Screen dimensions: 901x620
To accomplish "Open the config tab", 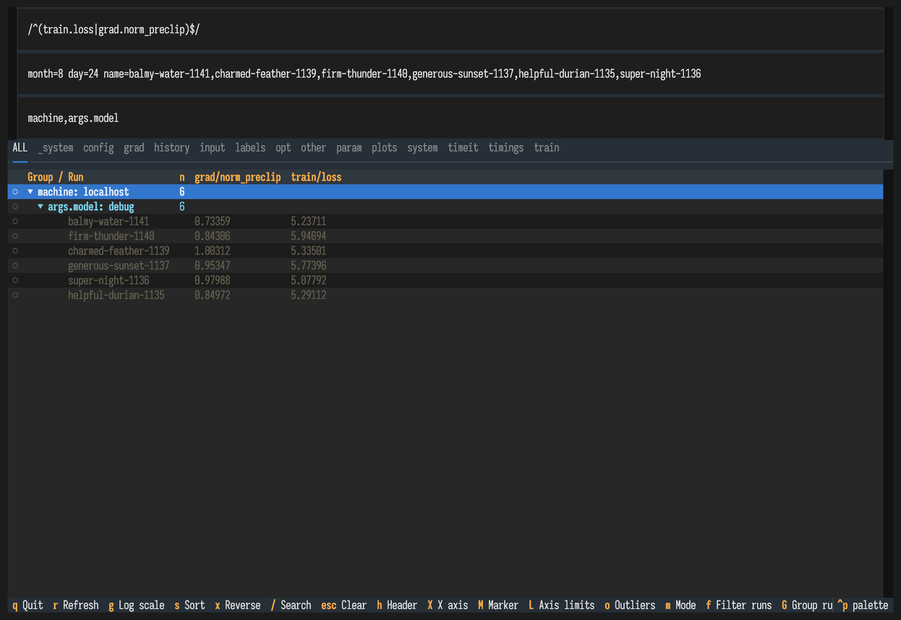I will [x=98, y=148].
